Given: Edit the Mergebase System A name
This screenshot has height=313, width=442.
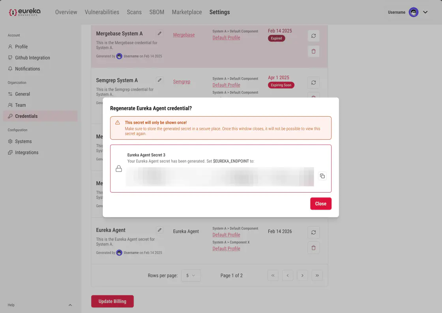Looking at the screenshot, I should click(159, 34).
